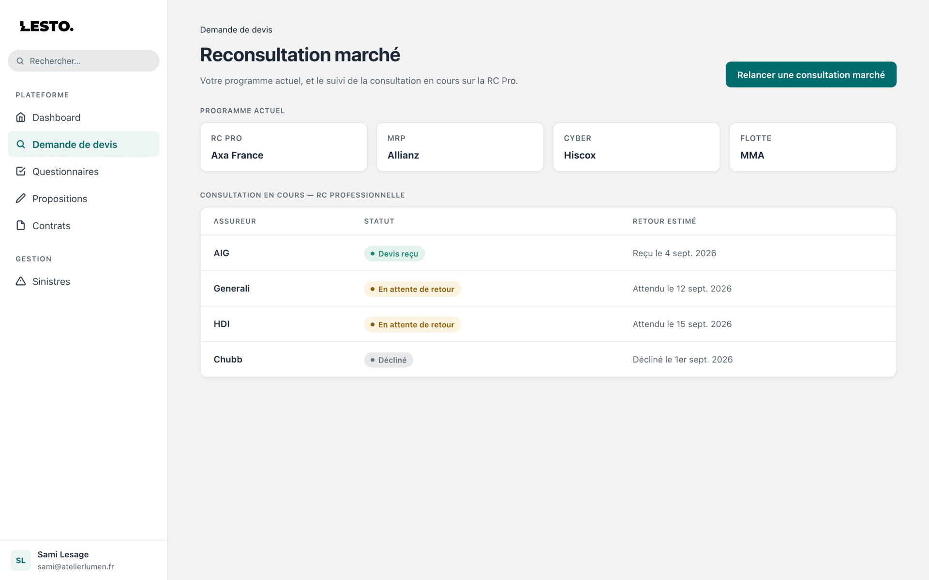Click the Retour estimé column header
The image size is (929, 580).
(x=664, y=221)
